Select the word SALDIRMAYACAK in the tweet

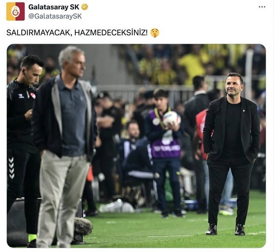point(39,33)
